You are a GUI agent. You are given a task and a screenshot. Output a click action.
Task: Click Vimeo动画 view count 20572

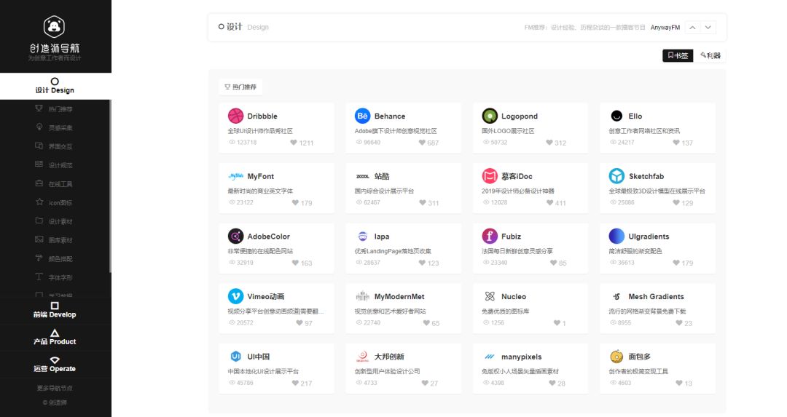tap(241, 323)
